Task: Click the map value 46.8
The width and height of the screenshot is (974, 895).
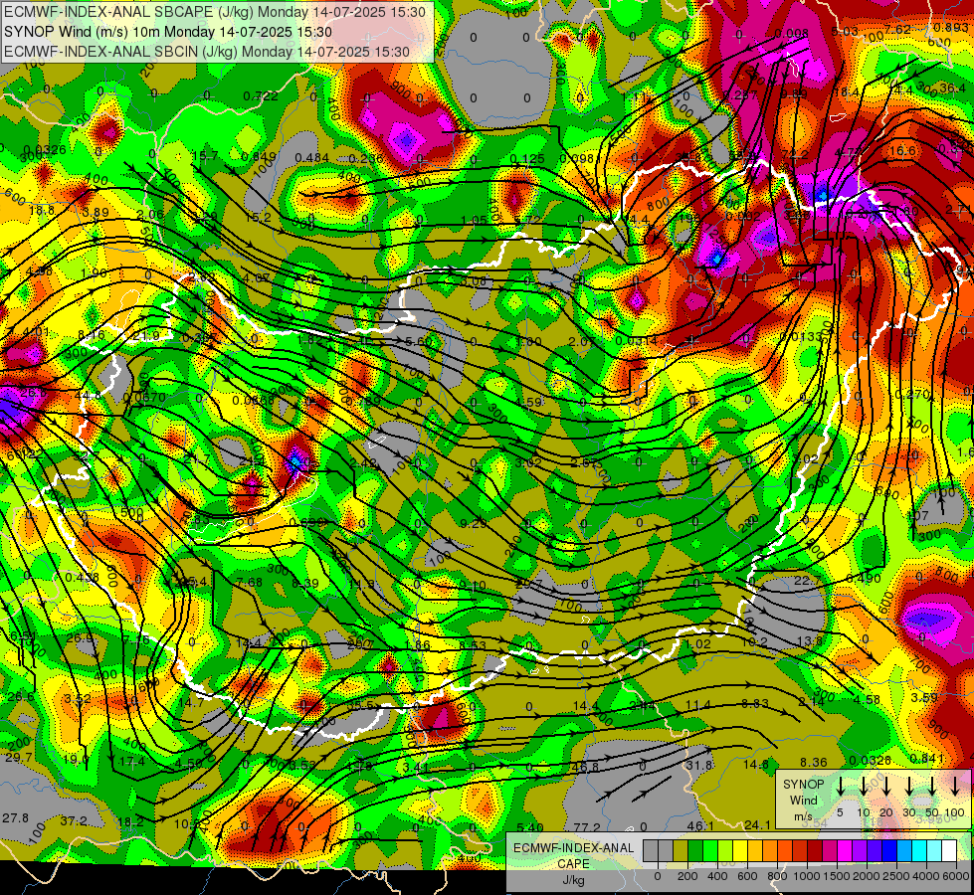Action: [x=585, y=767]
